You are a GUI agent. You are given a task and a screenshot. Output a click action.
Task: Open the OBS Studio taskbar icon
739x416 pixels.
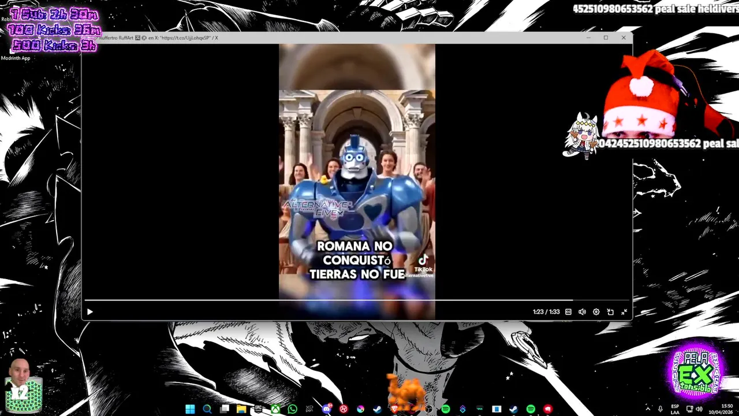pos(428,409)
